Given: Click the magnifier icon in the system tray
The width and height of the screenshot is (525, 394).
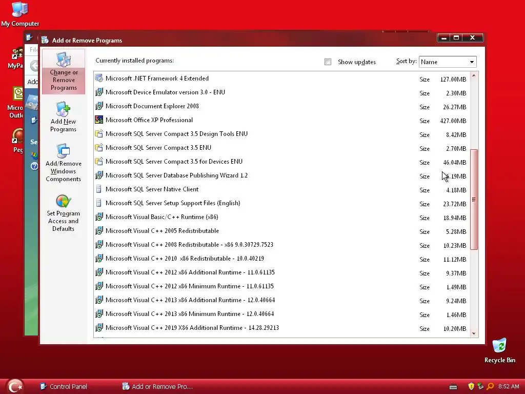Looking at the screenshot, I should 490,386.
